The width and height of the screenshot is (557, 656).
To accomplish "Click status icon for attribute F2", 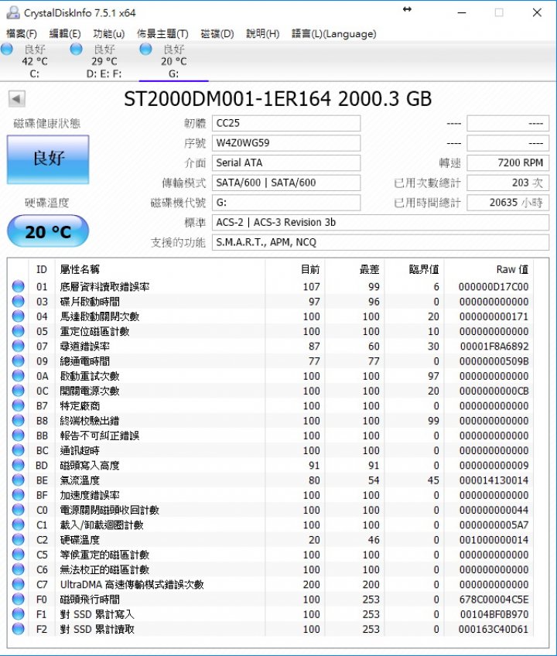I will coord(18,629).
